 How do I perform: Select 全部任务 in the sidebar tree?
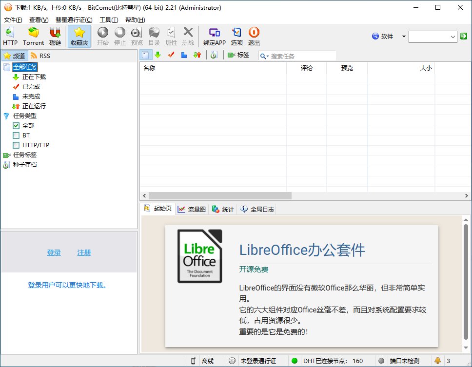pos(25,67)
